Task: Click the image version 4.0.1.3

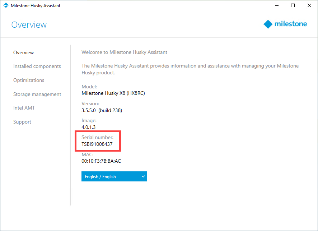Action: (88, 127)
